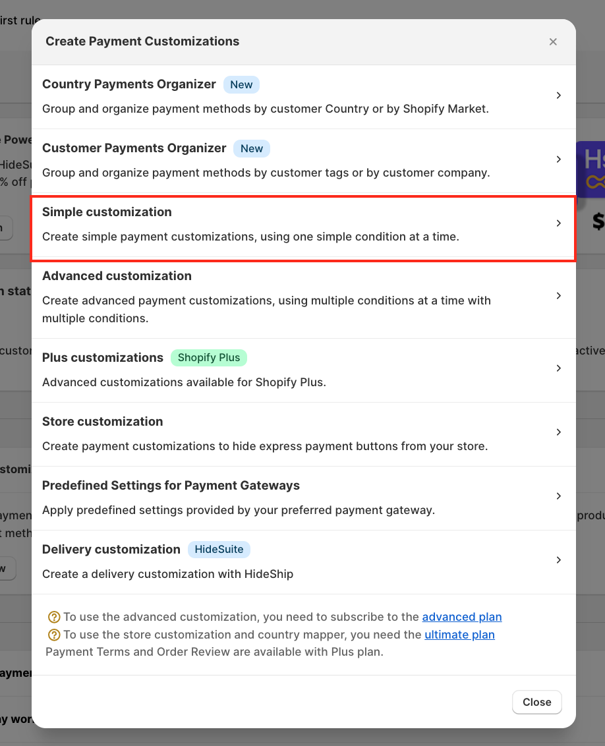The width and height of the screenshot is (605, 746).
Task: Open the advanced plan link
Action: coord(461,617)
